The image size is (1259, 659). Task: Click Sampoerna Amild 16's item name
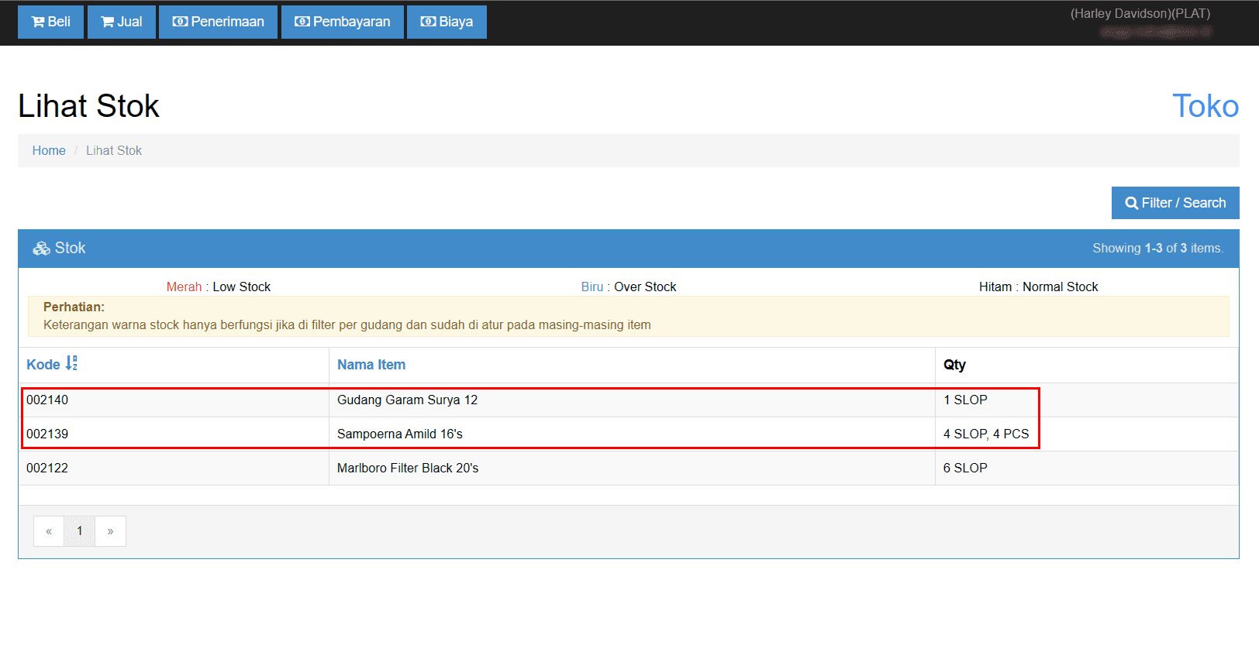pos(400,434)
